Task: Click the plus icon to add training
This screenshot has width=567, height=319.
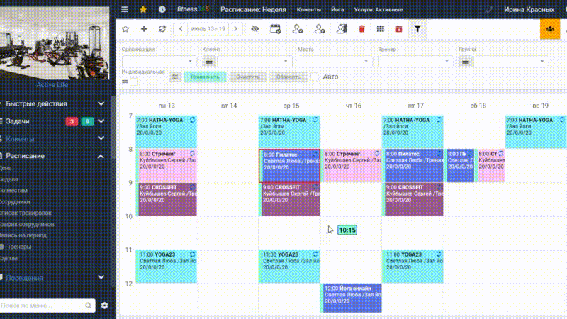Action: coord(144,29)
